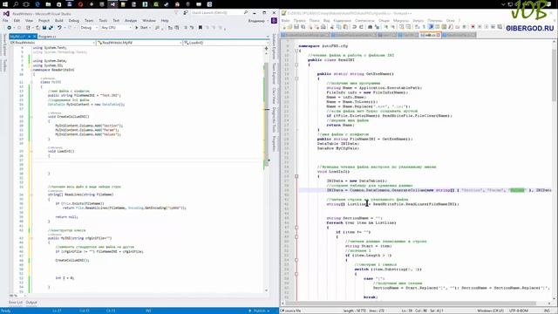Switch to Visual Studio taskbar icon
The height and width of the screenshot is (314, 558).
click(112, 4)
